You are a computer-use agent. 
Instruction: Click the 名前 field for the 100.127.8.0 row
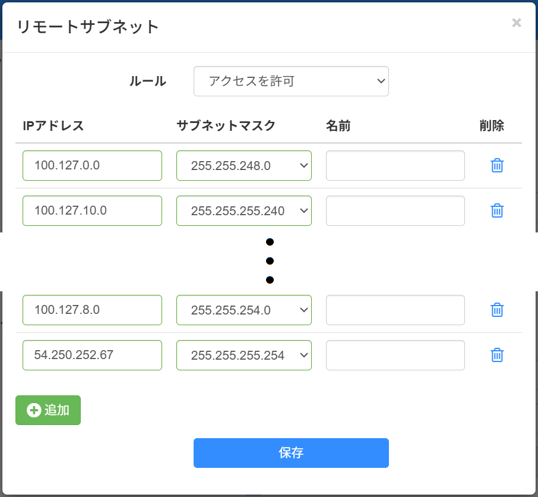[395, 310]
